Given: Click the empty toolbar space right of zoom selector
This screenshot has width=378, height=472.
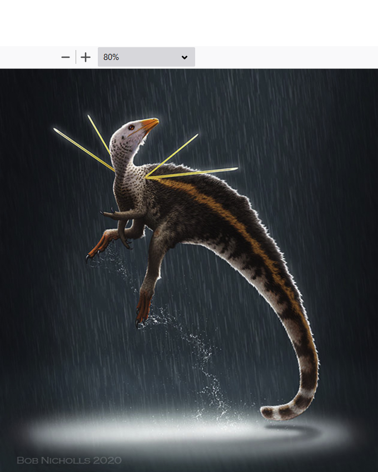Looking at the screenshot, I should point(283,57).
